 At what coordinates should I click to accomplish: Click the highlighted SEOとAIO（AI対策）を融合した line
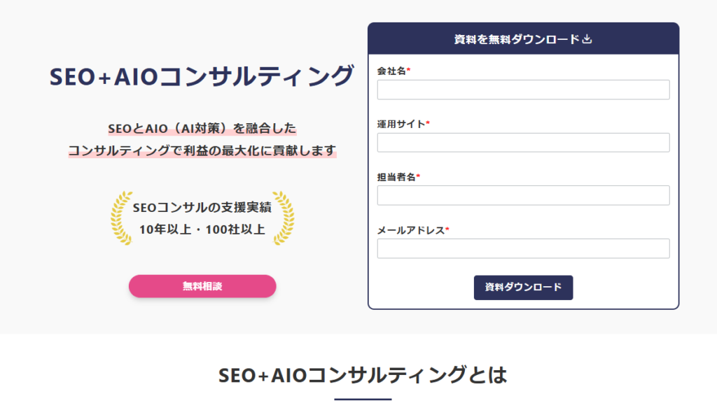tap(202, 129)
